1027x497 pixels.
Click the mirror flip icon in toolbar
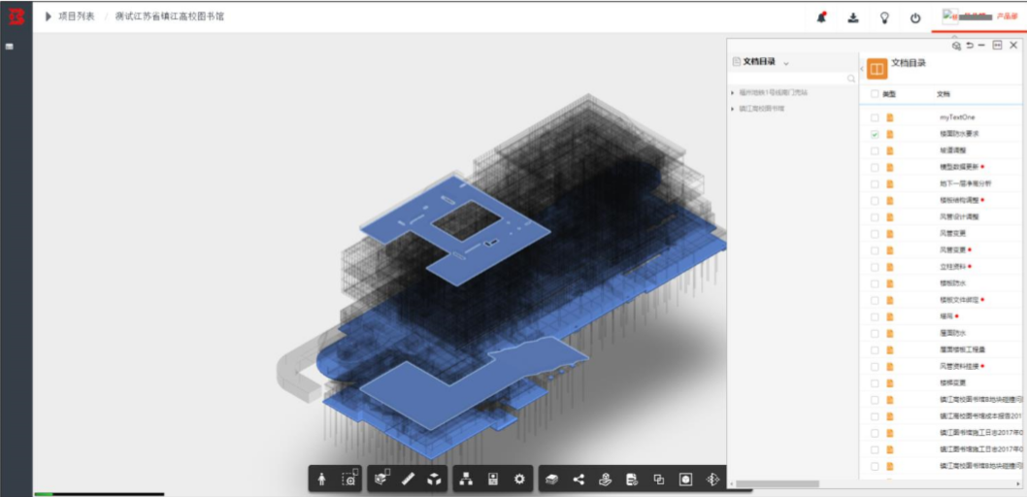(x=712, y=480)
